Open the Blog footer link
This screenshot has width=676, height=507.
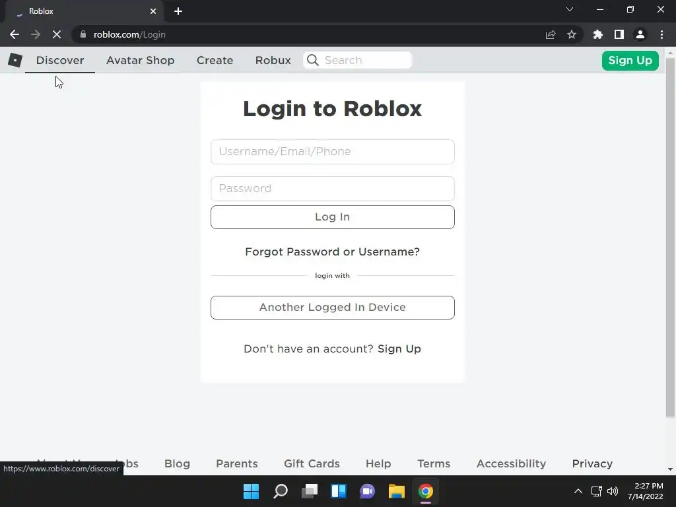(x=177, y=463)
